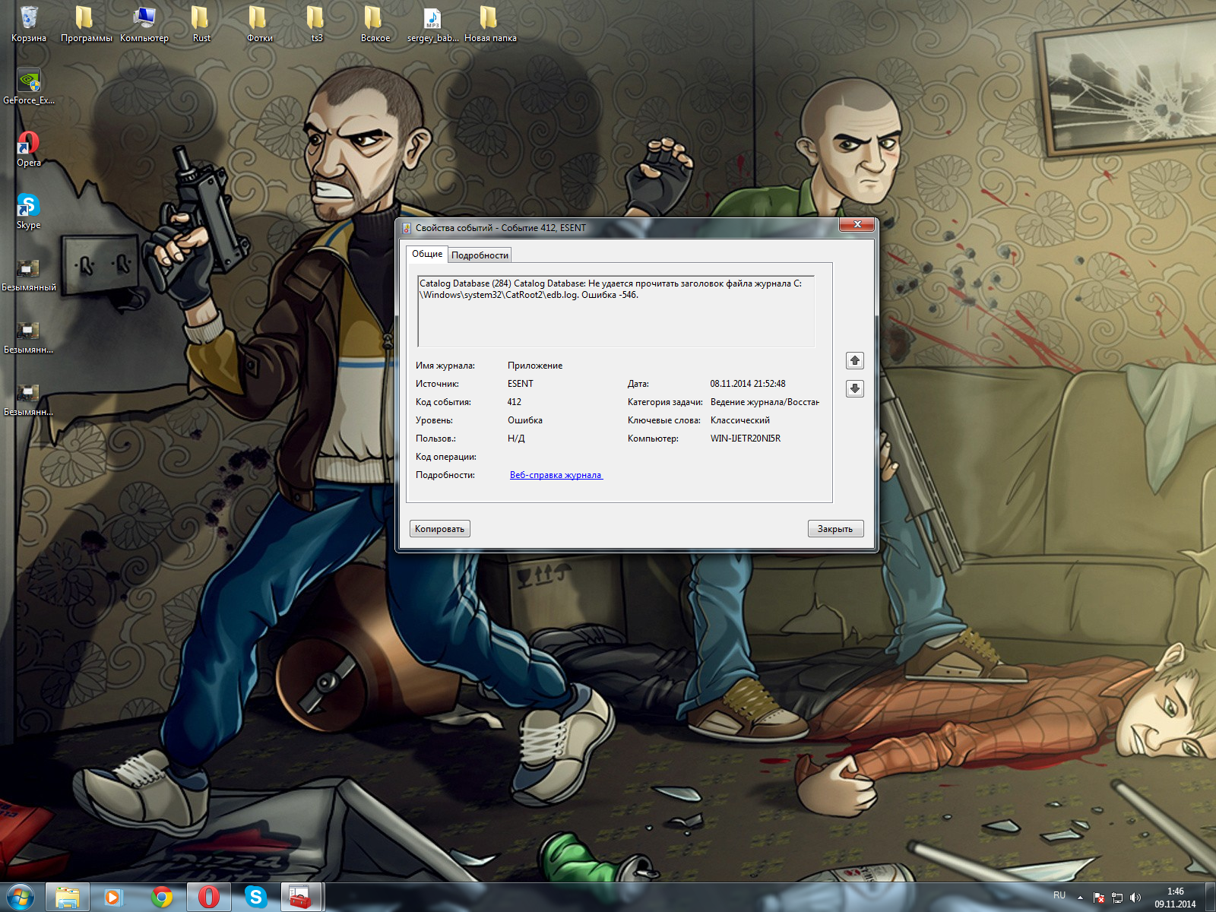The width and height of the screenshot is (1216, 912).
Task: Click the Start button on taskbar
Action: (x=19, y=897)
